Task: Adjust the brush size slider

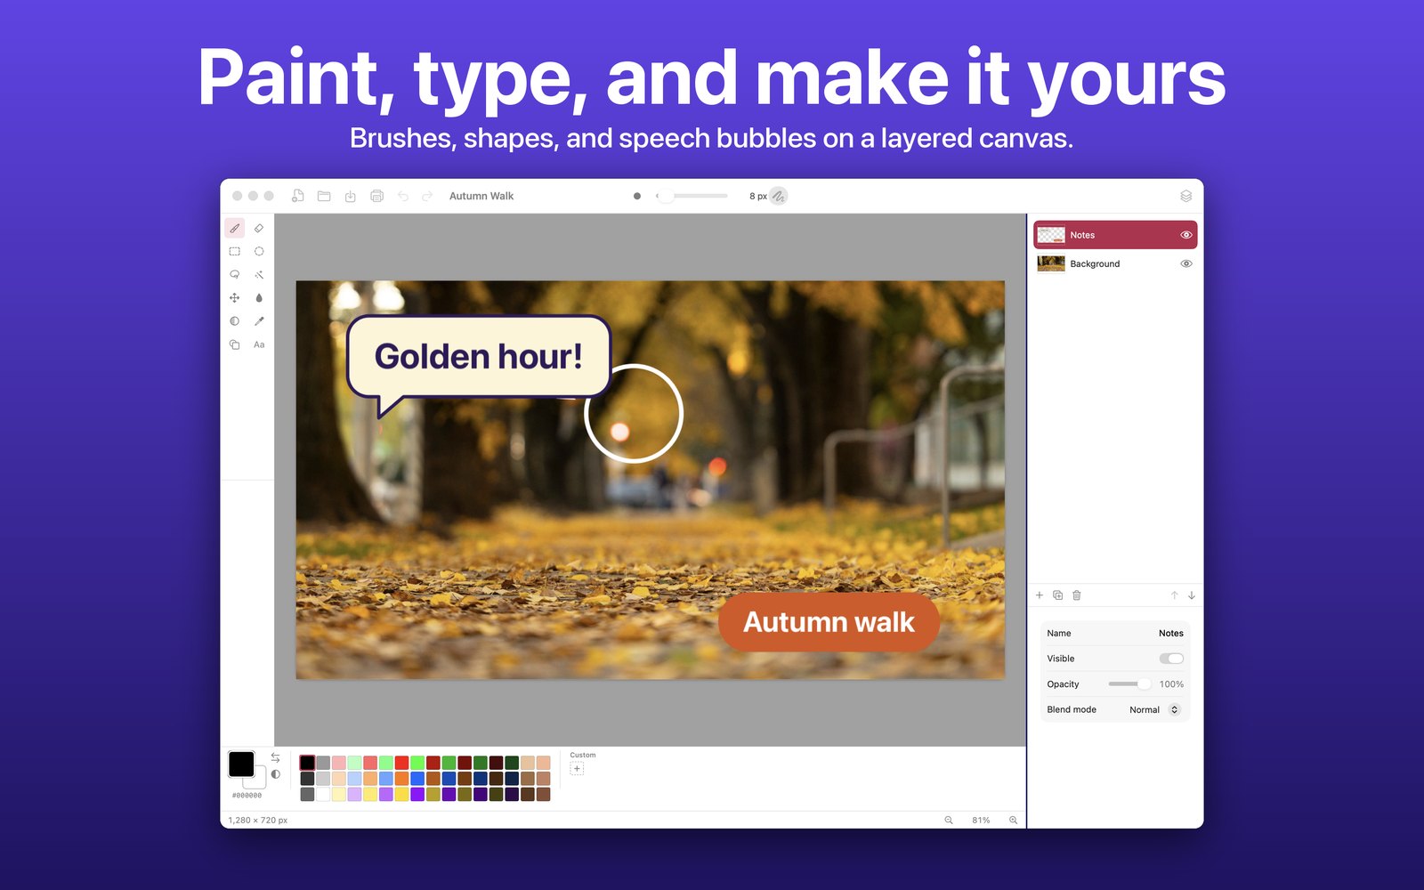Action: [x=692, y=196]
